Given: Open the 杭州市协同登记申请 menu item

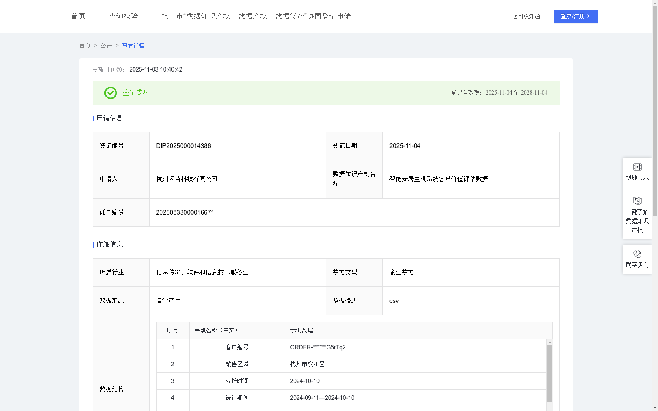Looking at the screenshot, I should pyautogui.click(x=256, y=16).
